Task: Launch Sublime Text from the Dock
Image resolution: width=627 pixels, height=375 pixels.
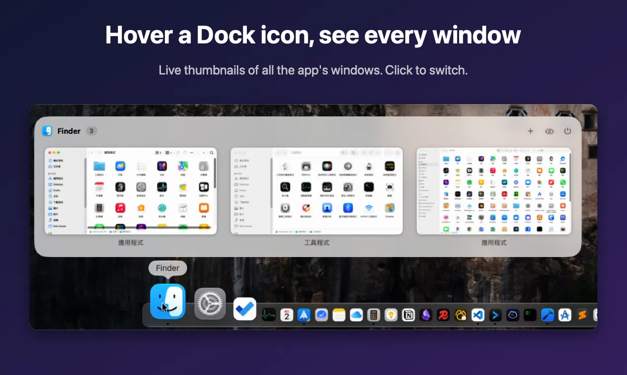Action: click(582, 315)
